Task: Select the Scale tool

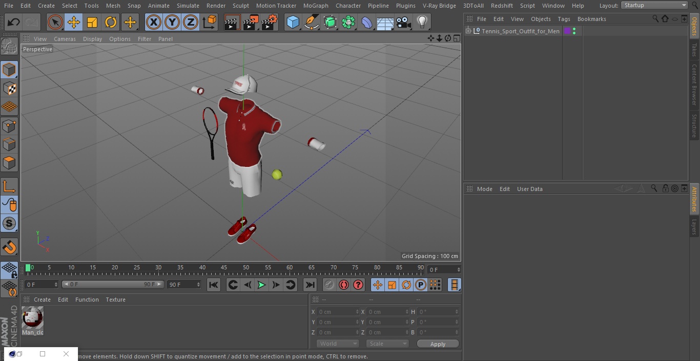Action: tap(92, 22)
